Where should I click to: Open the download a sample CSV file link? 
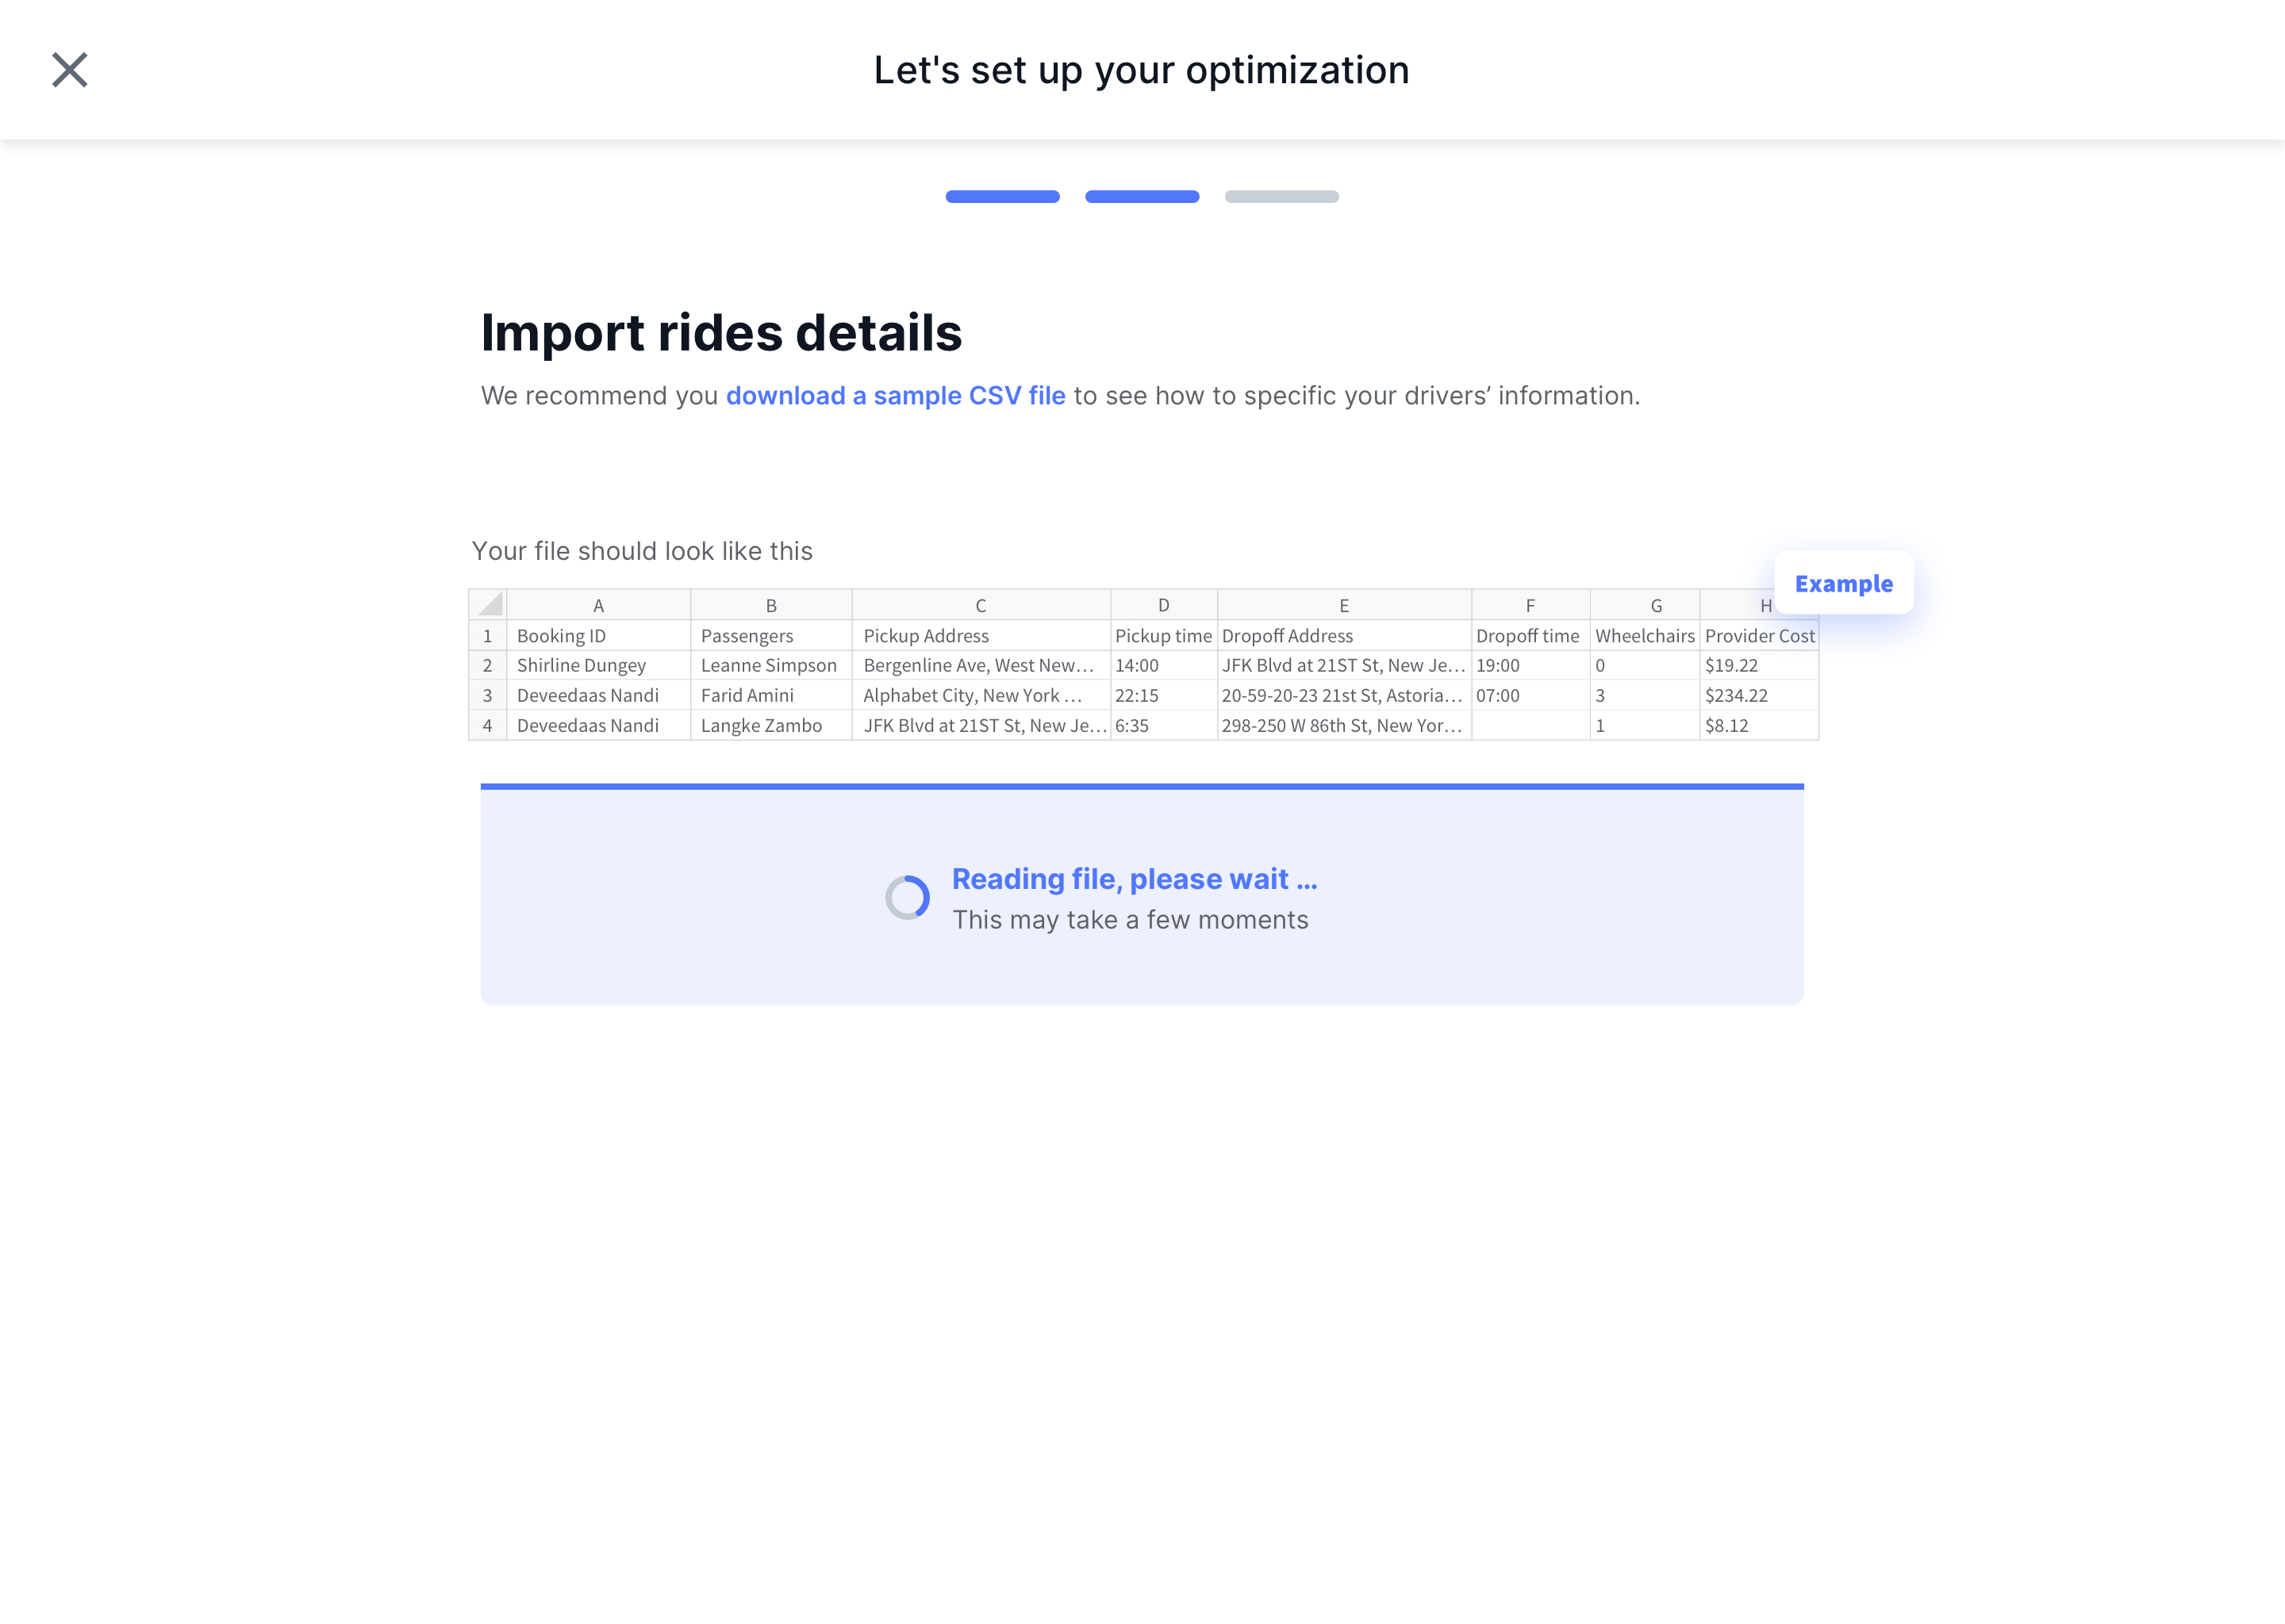point(896,396)
